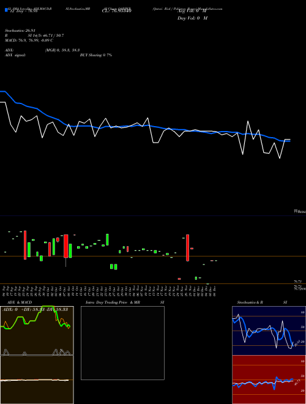Select the '12 Day = 76.98' legend text
306x404 pixels.
[23, 11]
